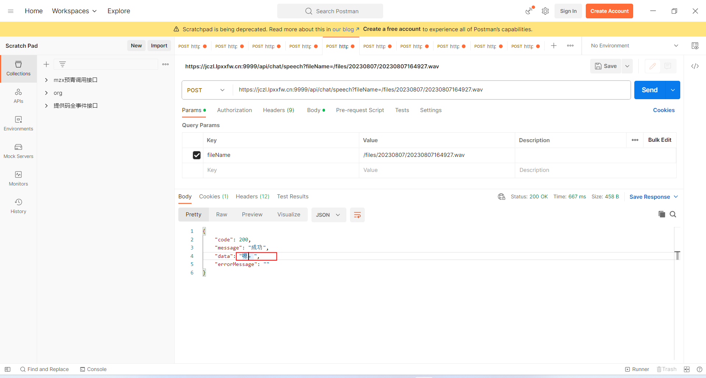
Task: Switch to the Authorization tab
Action: click(x=235, y=110)
